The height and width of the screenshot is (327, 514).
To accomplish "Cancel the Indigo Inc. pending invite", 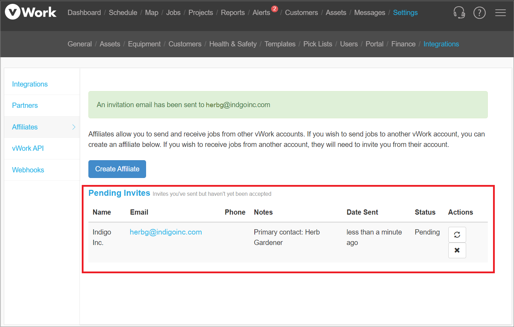I will (x=457, y=250).
